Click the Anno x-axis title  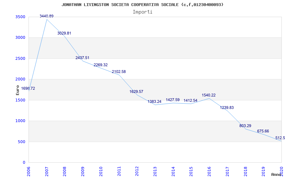(276, 174)
